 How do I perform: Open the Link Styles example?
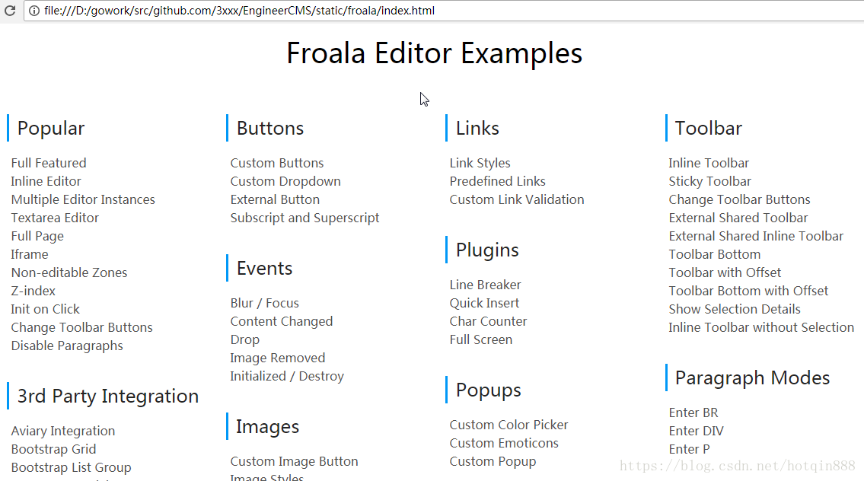(480, 163)
